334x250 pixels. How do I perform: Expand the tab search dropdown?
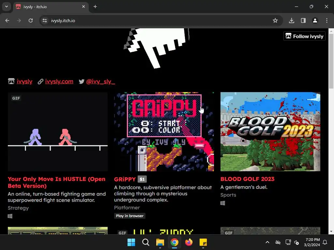(x=7, y=7)
